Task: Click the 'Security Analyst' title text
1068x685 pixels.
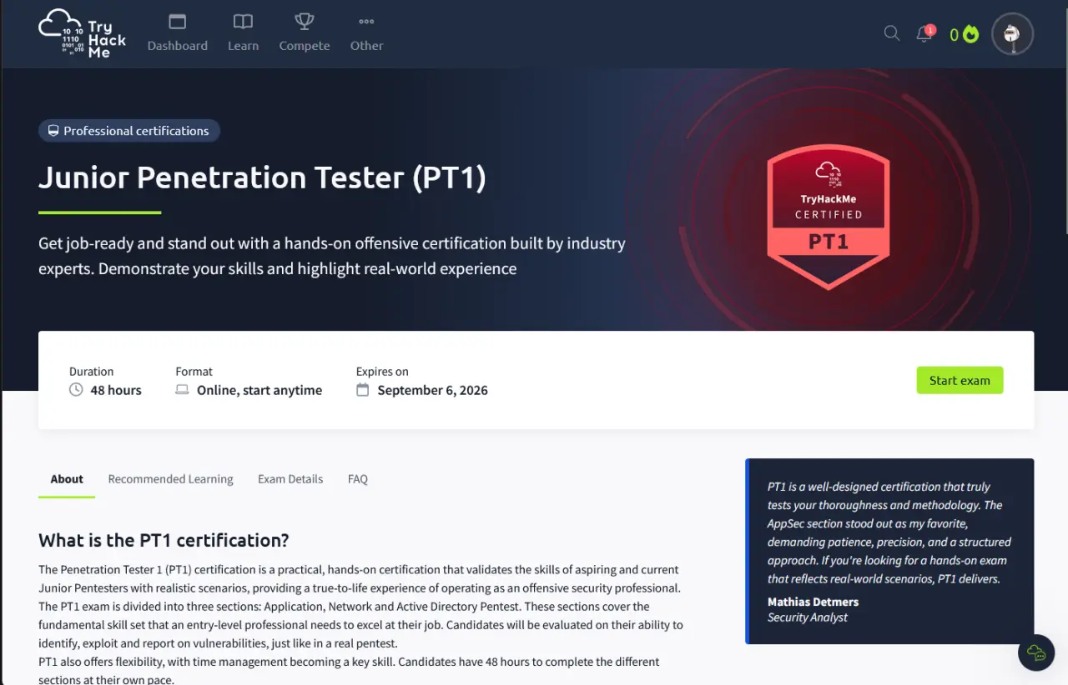Action: click(x=808, y=617)
